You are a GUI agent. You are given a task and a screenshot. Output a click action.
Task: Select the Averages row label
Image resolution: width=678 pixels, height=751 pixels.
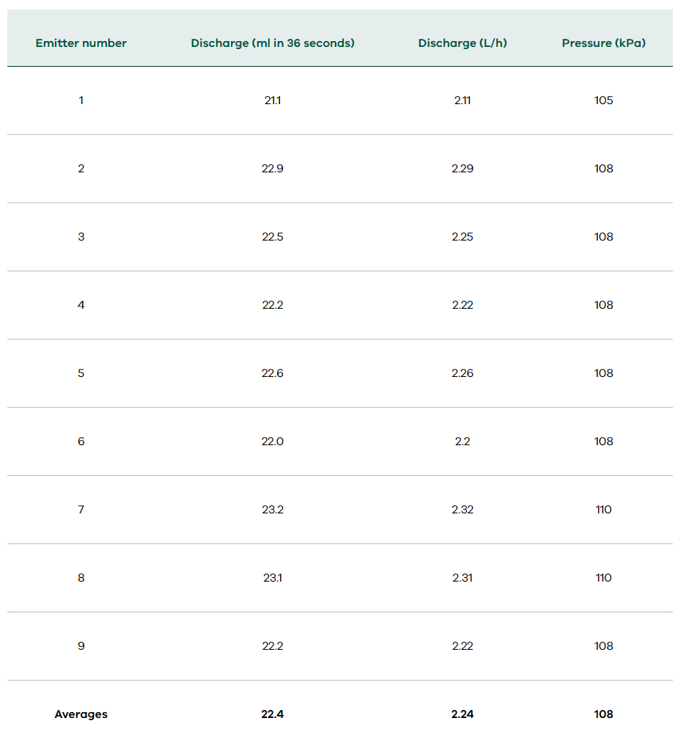click(x=81, y=714)
